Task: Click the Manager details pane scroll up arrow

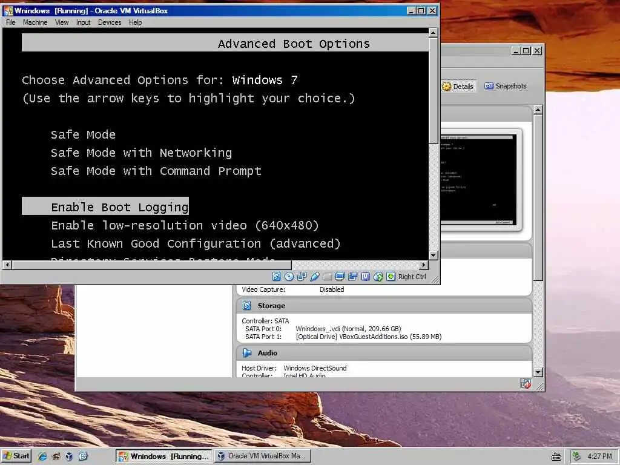Action: [538, 110]
